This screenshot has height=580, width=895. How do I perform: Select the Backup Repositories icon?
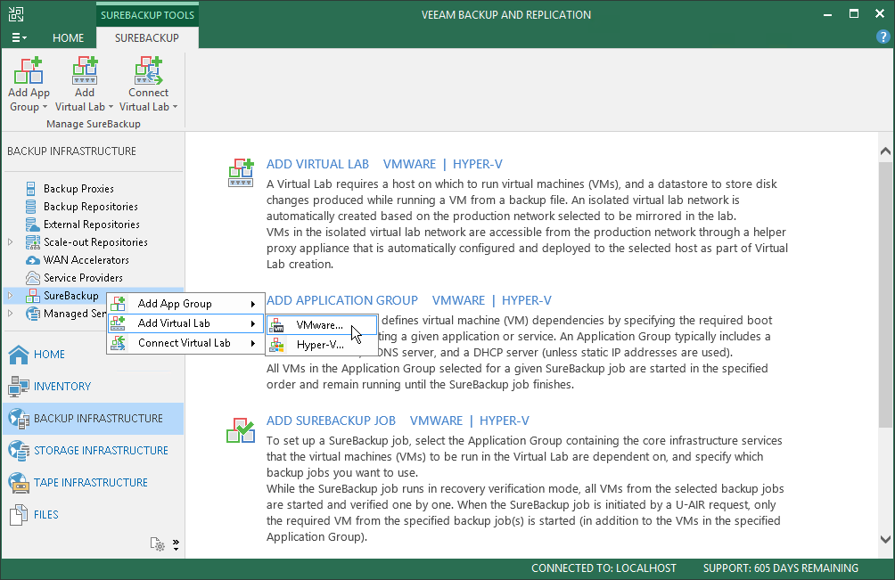tap(31, 207)
